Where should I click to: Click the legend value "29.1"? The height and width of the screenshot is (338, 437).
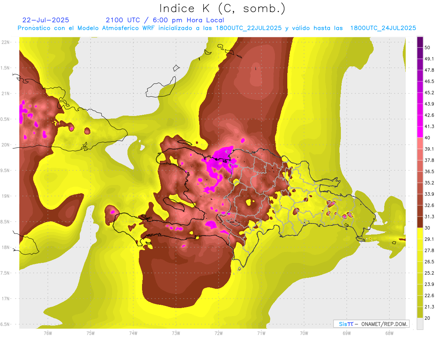coord(429,239)
